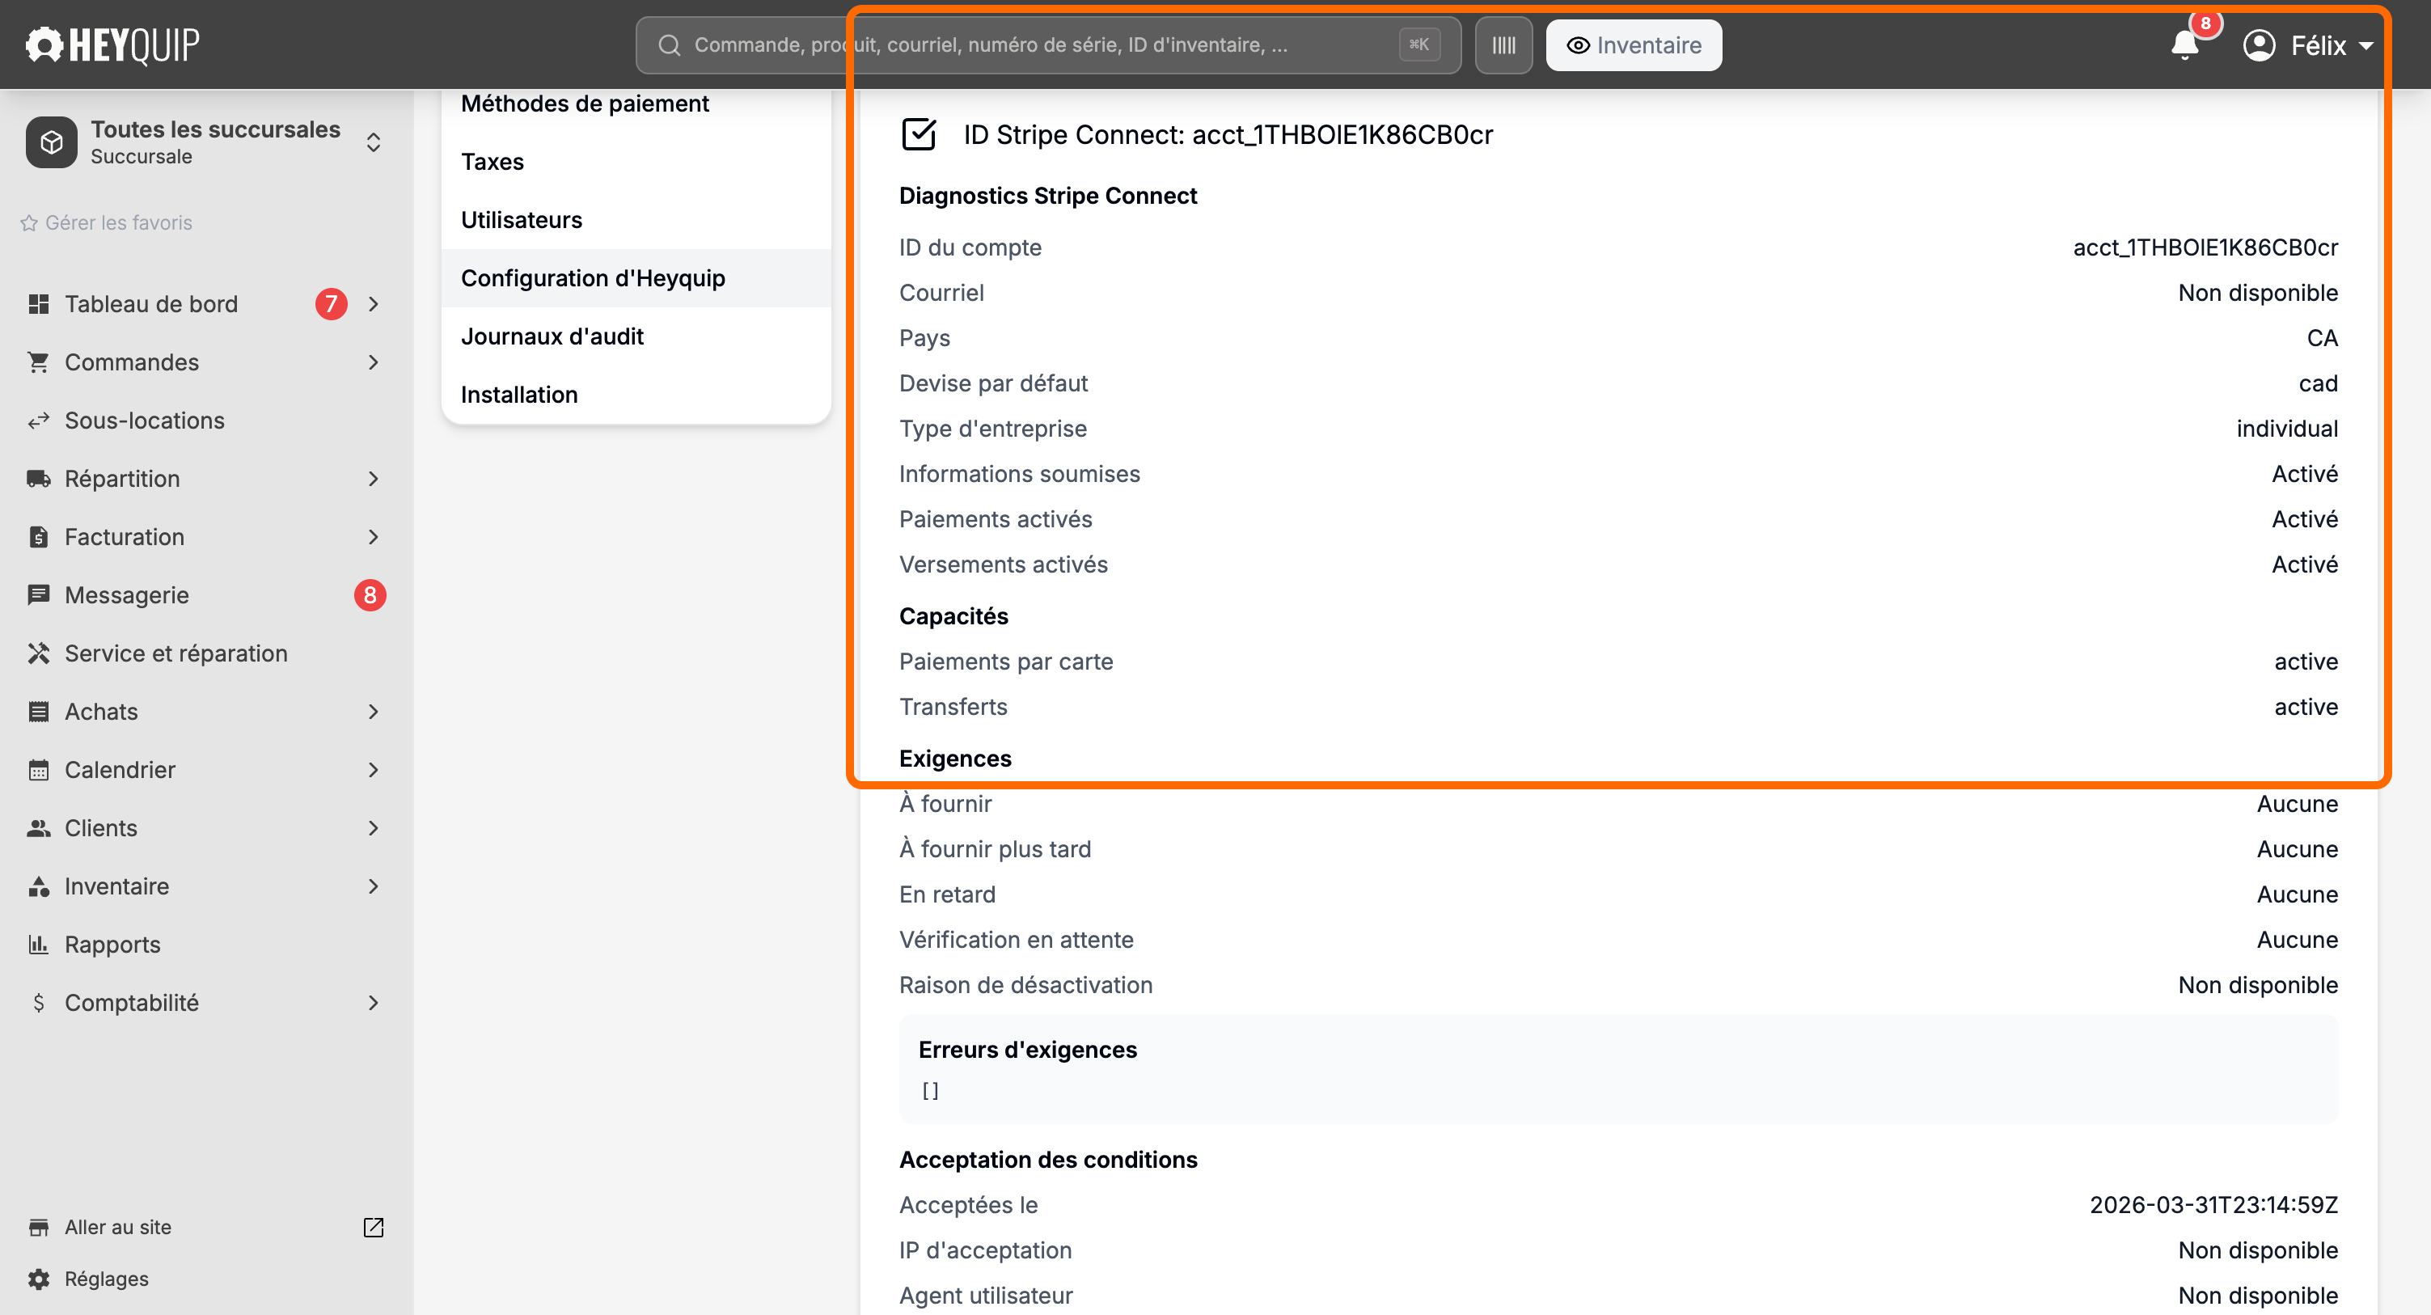Image resolution: width=2431 pixels, height=1315 pixels.
Task: Open the Toutes les succursales branch selector
Action: [204, 142]
